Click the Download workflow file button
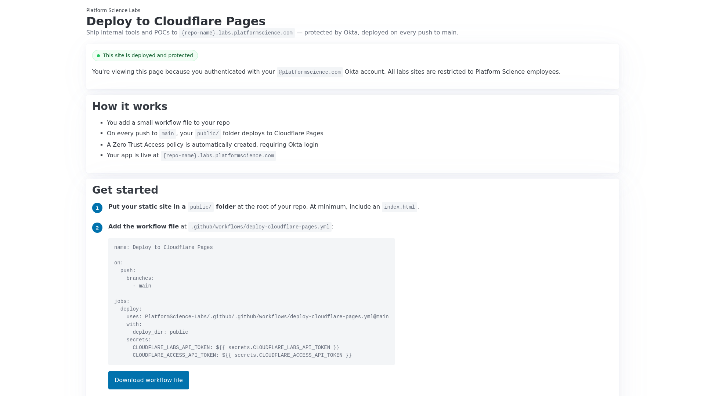Screen dimensions: 705x396 (148, 380)
